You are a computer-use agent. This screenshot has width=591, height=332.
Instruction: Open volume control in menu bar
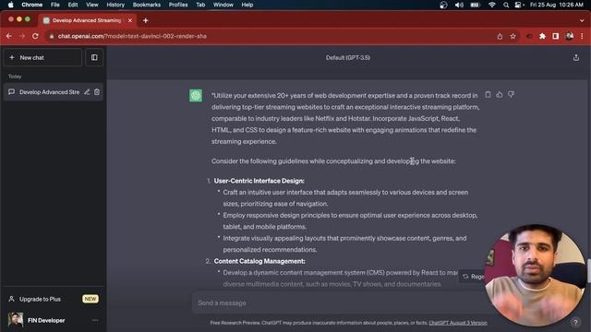pos(459,5)
